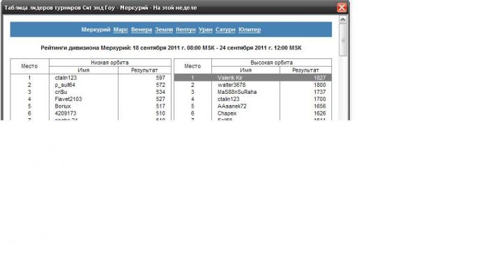The image size is (488, 274).
Task: Click result value 517
Action: click(x=160, y=106)
